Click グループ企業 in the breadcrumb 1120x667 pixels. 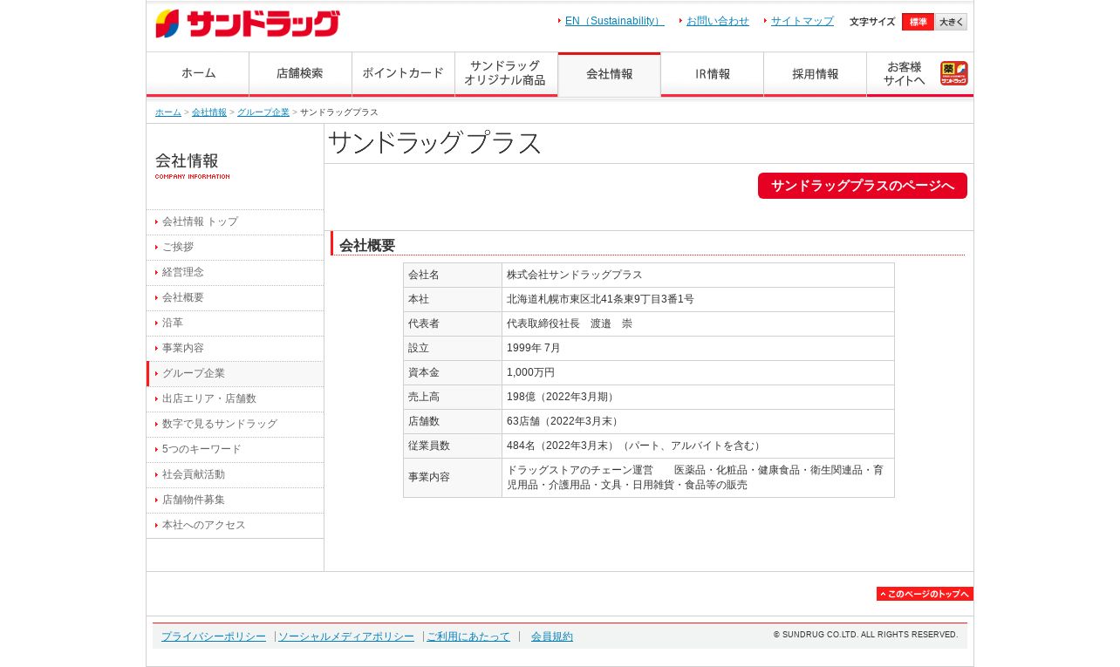pos(263,112)
